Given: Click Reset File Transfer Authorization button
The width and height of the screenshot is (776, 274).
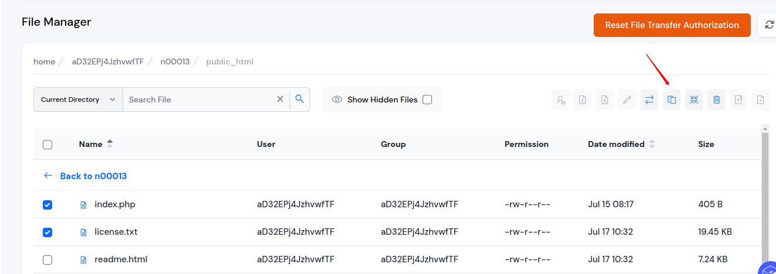Looking at the screenshot, I should point(672,25).
